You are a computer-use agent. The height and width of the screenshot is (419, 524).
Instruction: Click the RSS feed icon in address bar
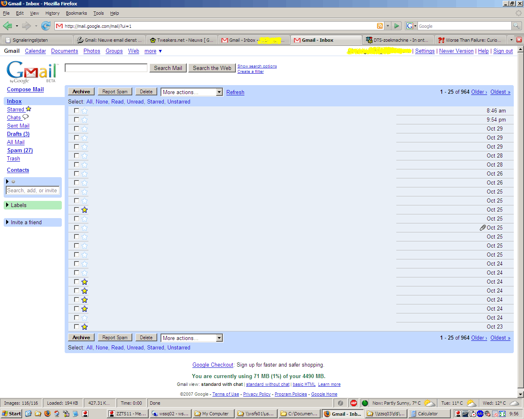(x=380, y=26)
